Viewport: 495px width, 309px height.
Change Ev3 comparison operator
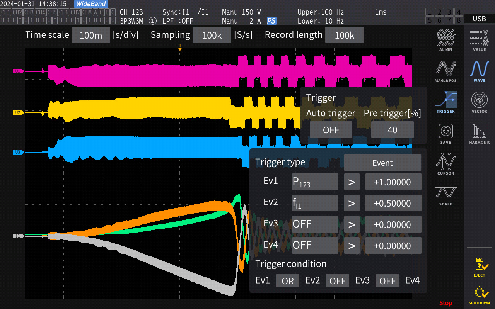tap(352, 224)
